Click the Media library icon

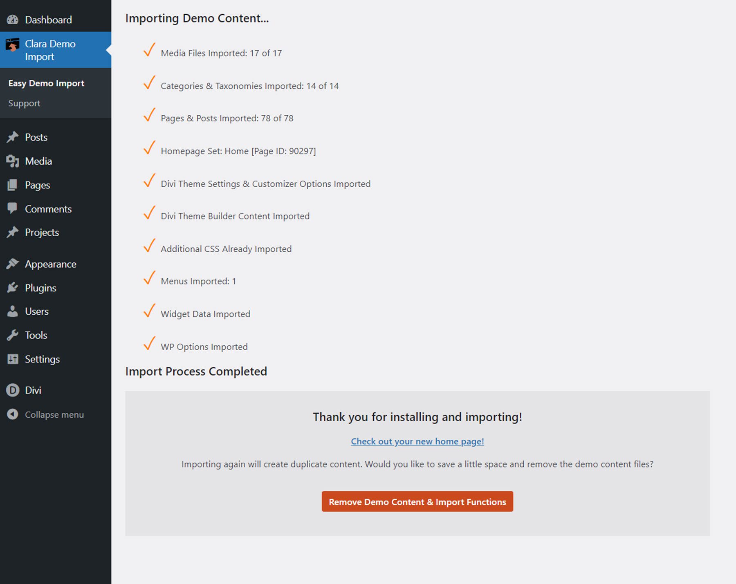pos(13,161)
